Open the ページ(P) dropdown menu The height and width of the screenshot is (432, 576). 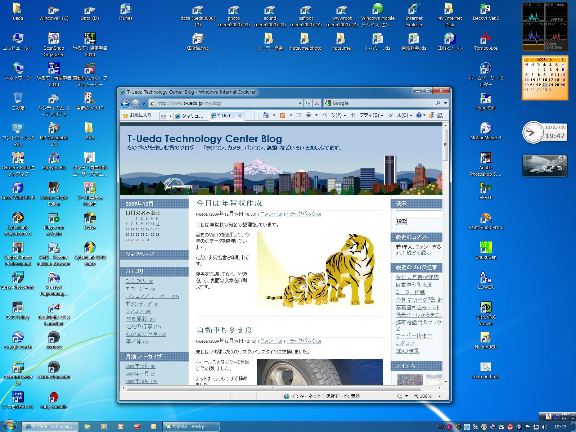click(x=334, y=115)
